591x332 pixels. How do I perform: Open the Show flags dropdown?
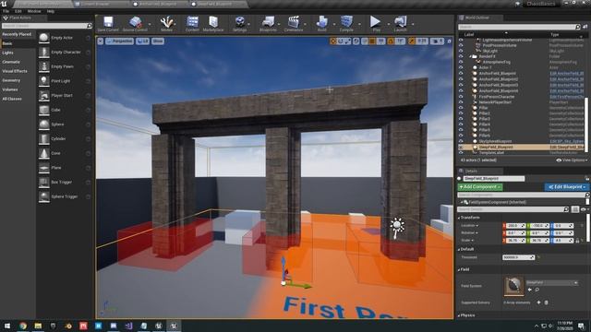pos(158,41)
